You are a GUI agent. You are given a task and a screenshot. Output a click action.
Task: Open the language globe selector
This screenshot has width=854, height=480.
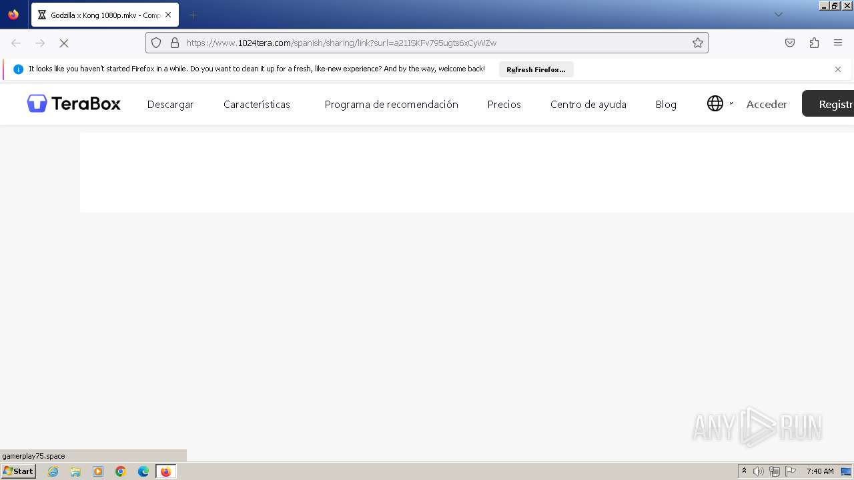(715, 103)
